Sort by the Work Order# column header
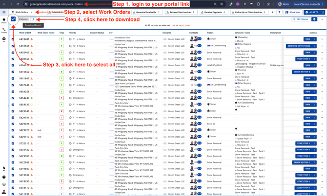Image resolution: width=327 pixels, height=196 pixels. [25, 33]
